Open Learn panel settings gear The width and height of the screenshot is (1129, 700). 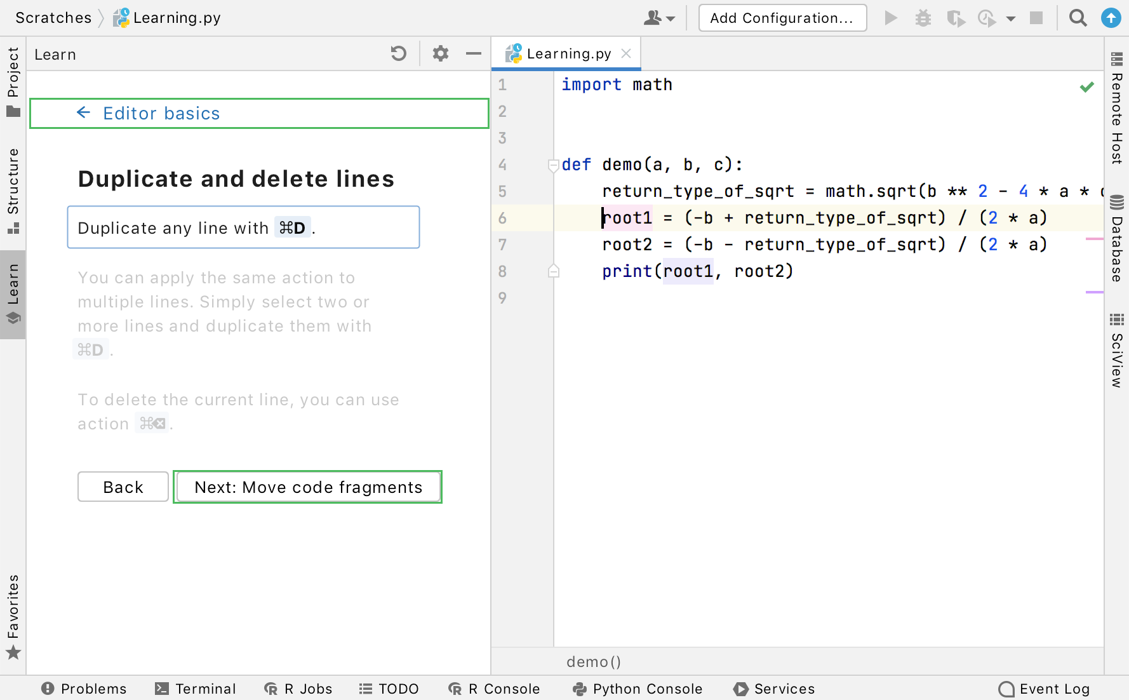point(440,54)
